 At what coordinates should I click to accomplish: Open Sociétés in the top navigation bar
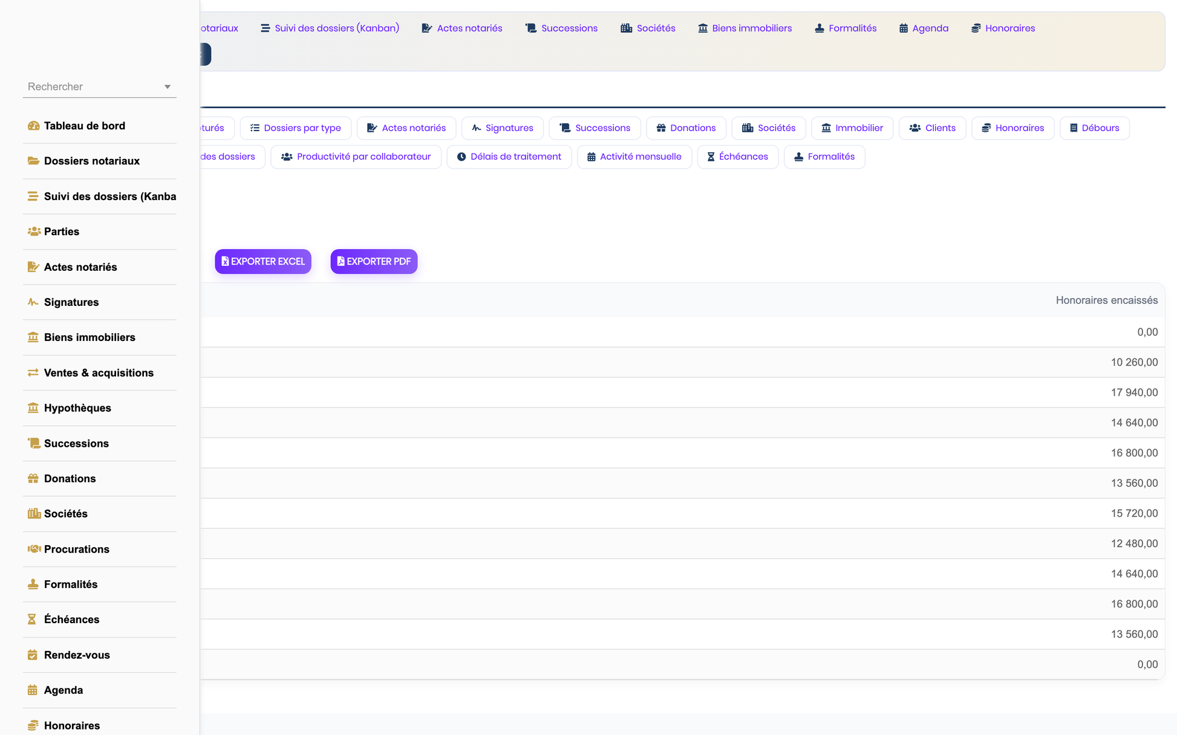tap(648, 28)
